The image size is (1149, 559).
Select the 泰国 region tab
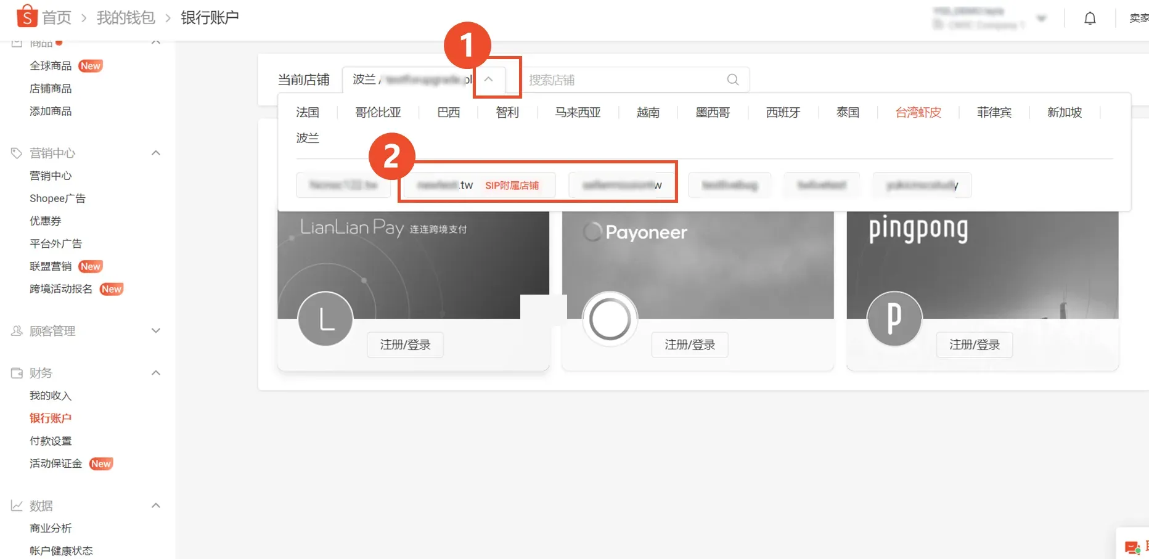click(848, 112)
